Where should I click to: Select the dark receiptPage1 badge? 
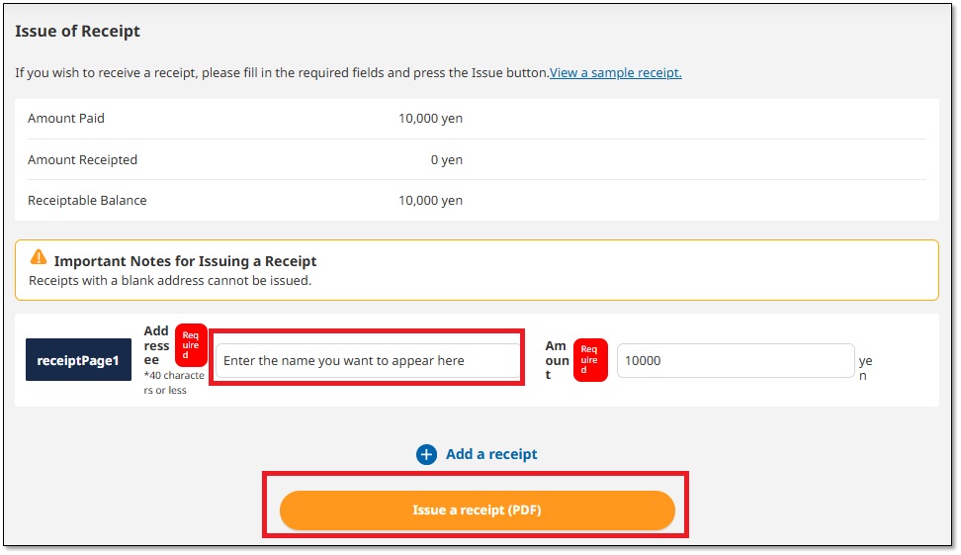click(78, 361)
